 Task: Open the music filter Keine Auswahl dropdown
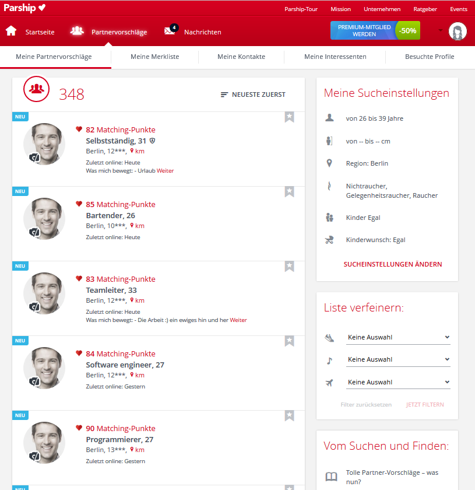click(398, 360)
